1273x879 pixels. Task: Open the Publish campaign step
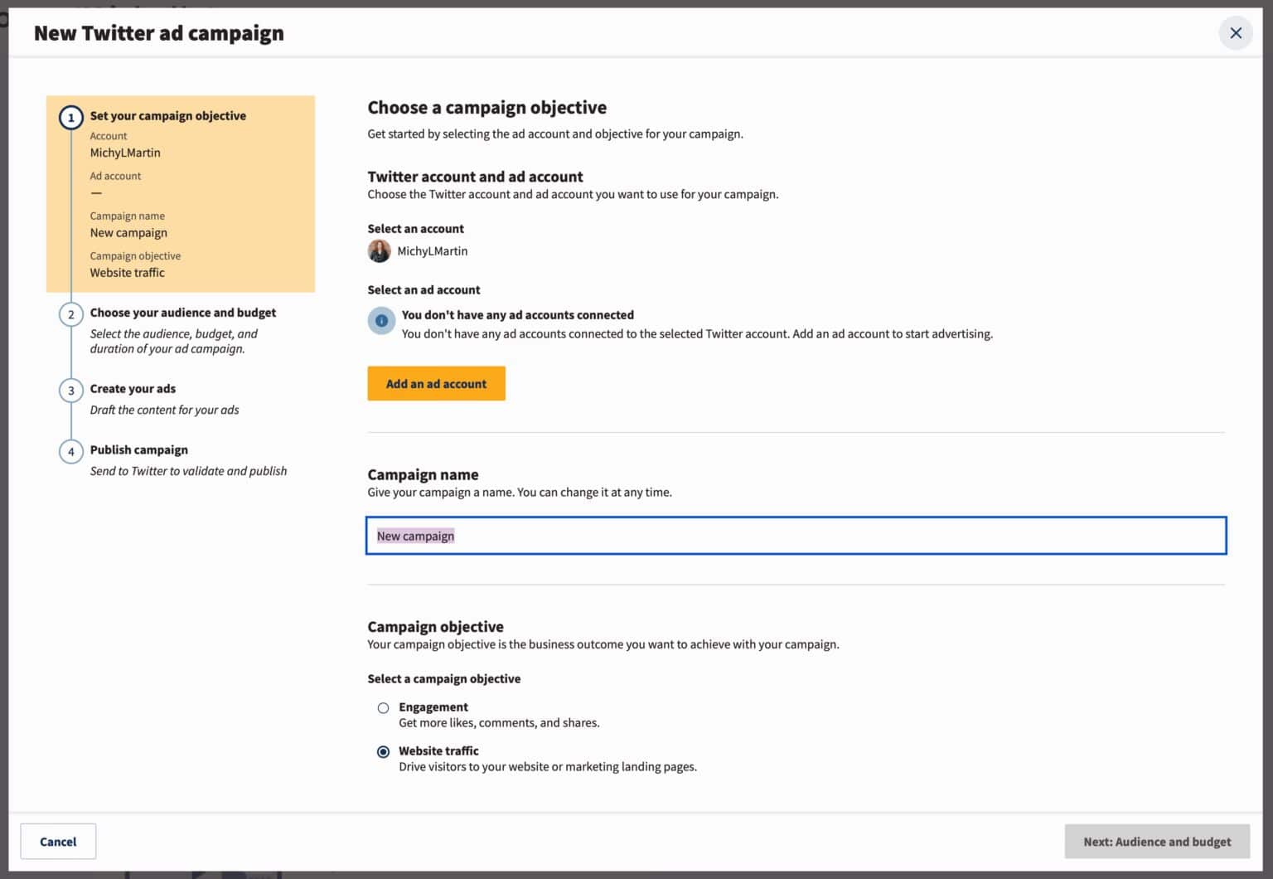coord(138,449)
